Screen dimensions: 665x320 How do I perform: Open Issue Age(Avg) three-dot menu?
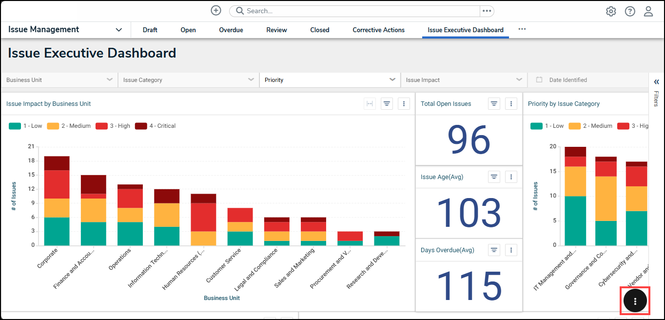[511, 177]
